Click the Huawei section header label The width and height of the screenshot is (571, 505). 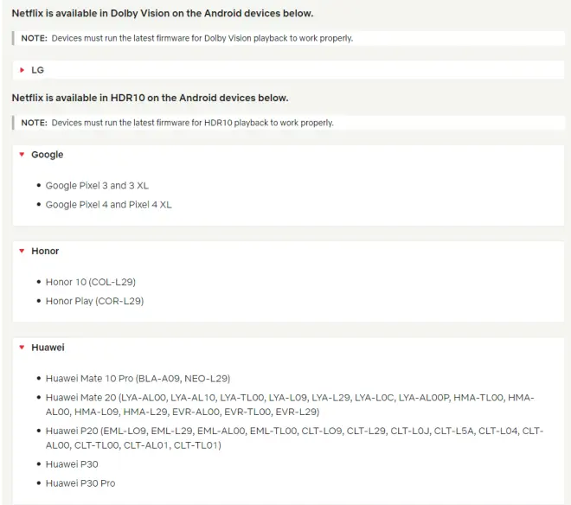pyautogui.click(x=48, y=348)
